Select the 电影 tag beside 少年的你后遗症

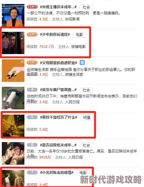(x=79, y=35)
